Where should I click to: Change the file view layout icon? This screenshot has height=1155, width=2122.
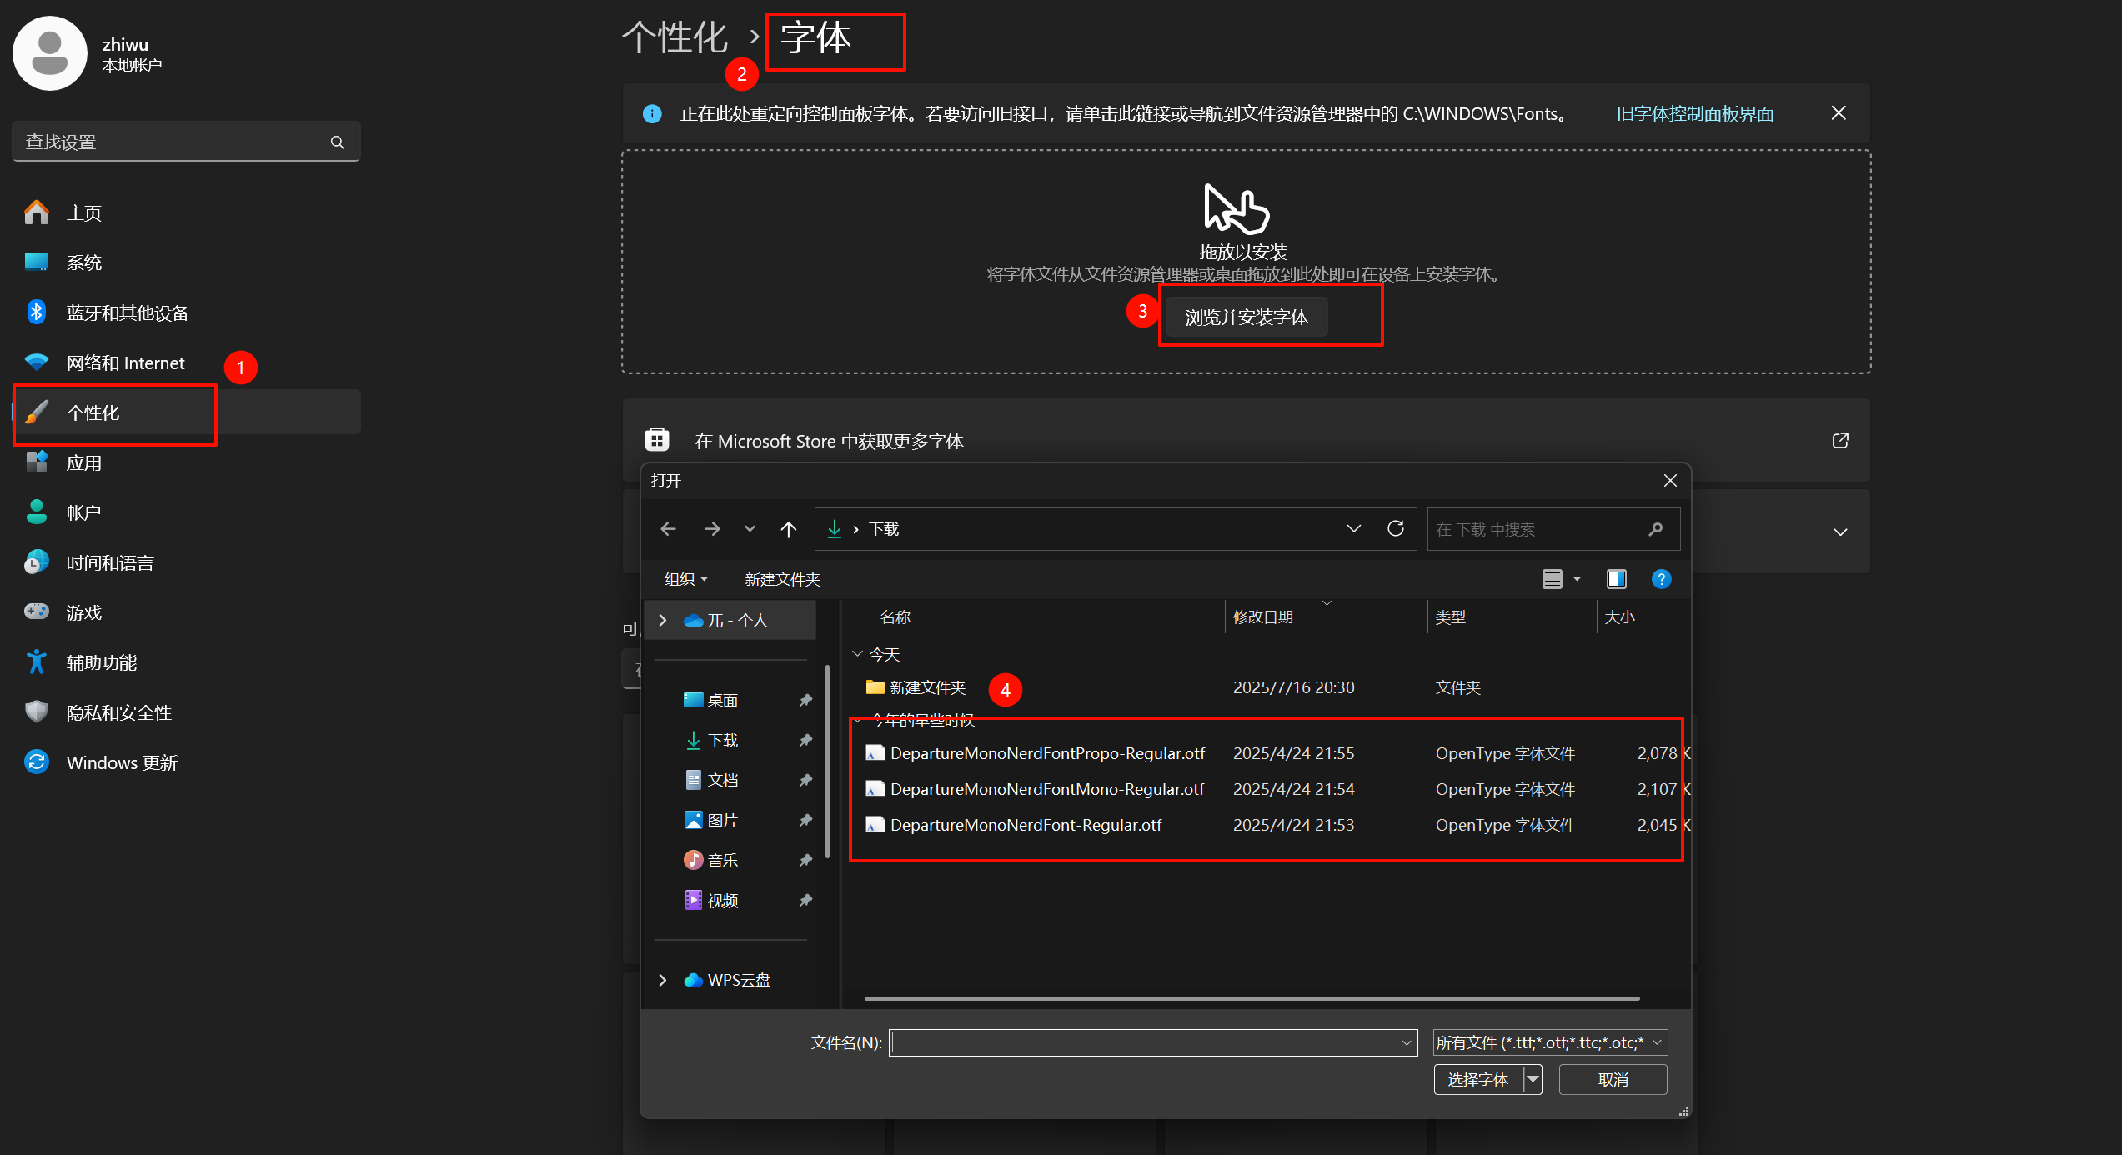[x=1552, y=579]
